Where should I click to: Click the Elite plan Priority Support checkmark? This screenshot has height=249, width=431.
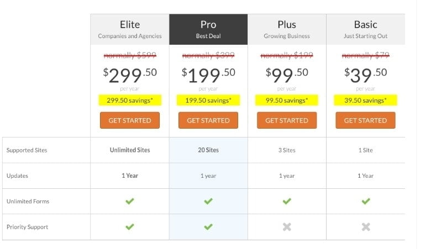pyautogui.click(x=130, y=227)
